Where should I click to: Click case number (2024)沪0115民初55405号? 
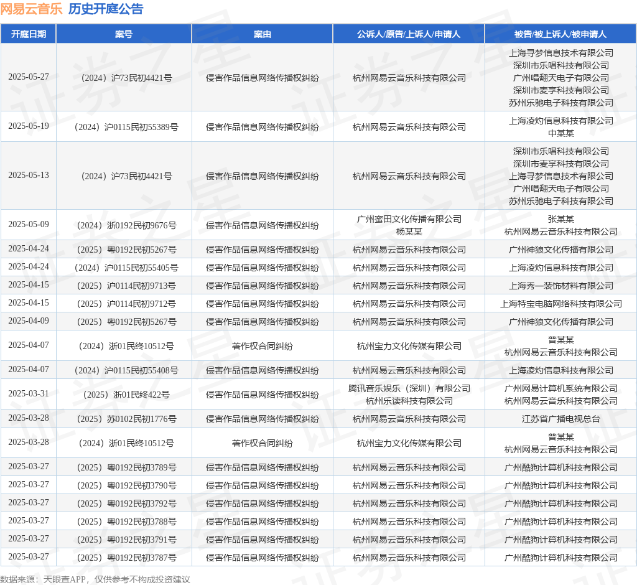126,268
